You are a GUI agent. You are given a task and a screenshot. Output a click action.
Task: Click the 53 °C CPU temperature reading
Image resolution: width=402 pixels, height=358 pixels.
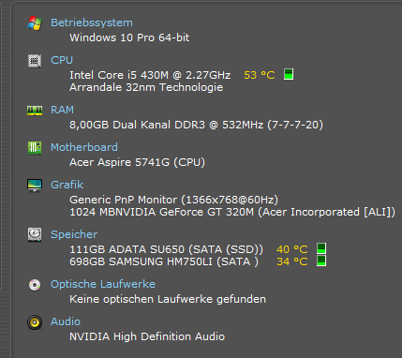260,75
